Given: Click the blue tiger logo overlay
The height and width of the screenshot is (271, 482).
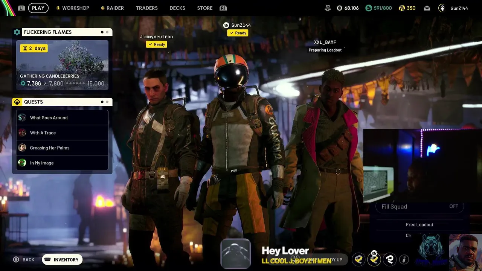Looking at the screenshot, I should click(432, 251).
